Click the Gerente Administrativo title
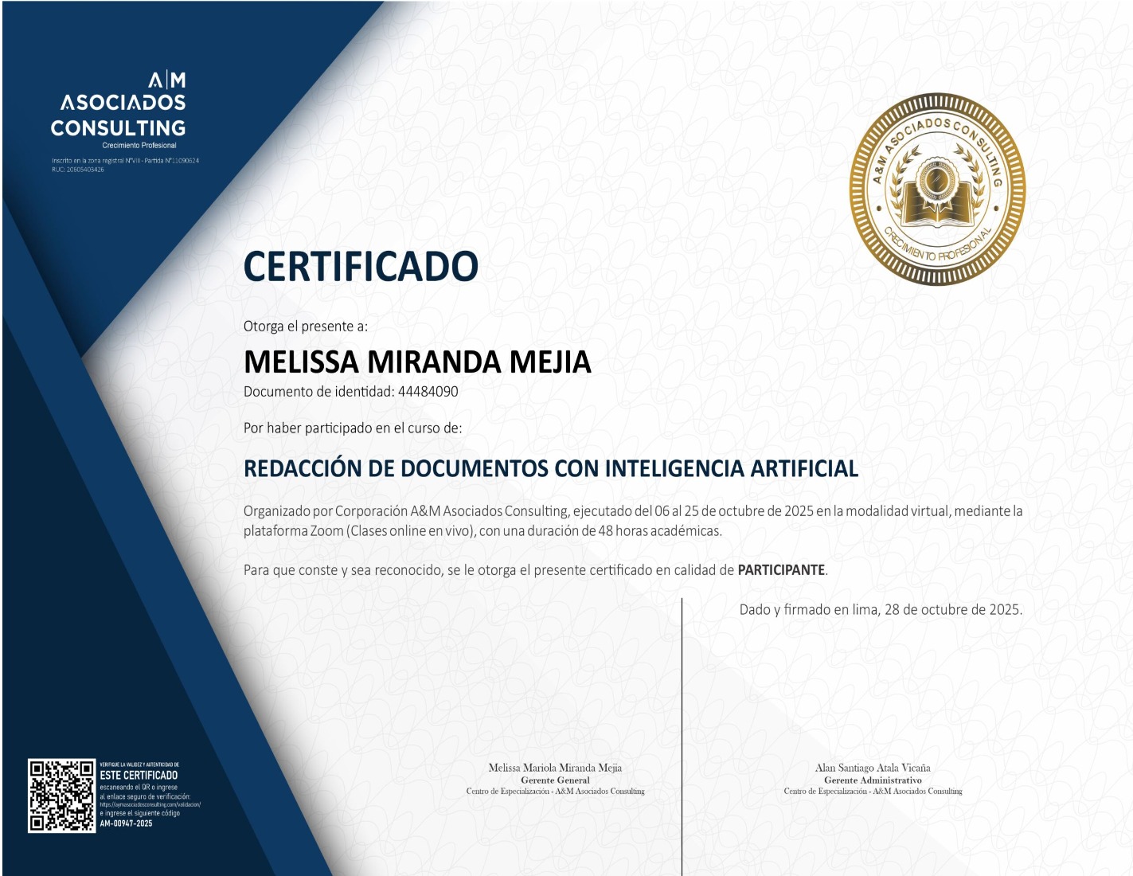The height and width of the screenshot is (876, 1133). click(x=873, y=780)
